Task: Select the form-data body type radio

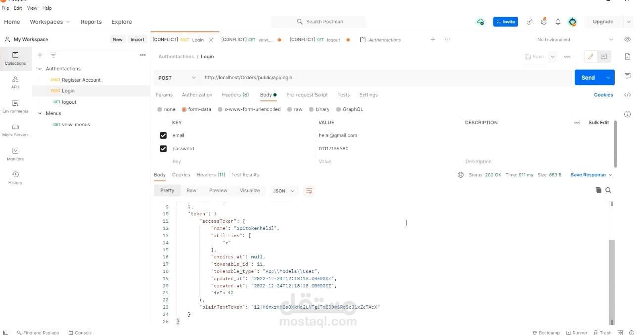Action: 184,109
